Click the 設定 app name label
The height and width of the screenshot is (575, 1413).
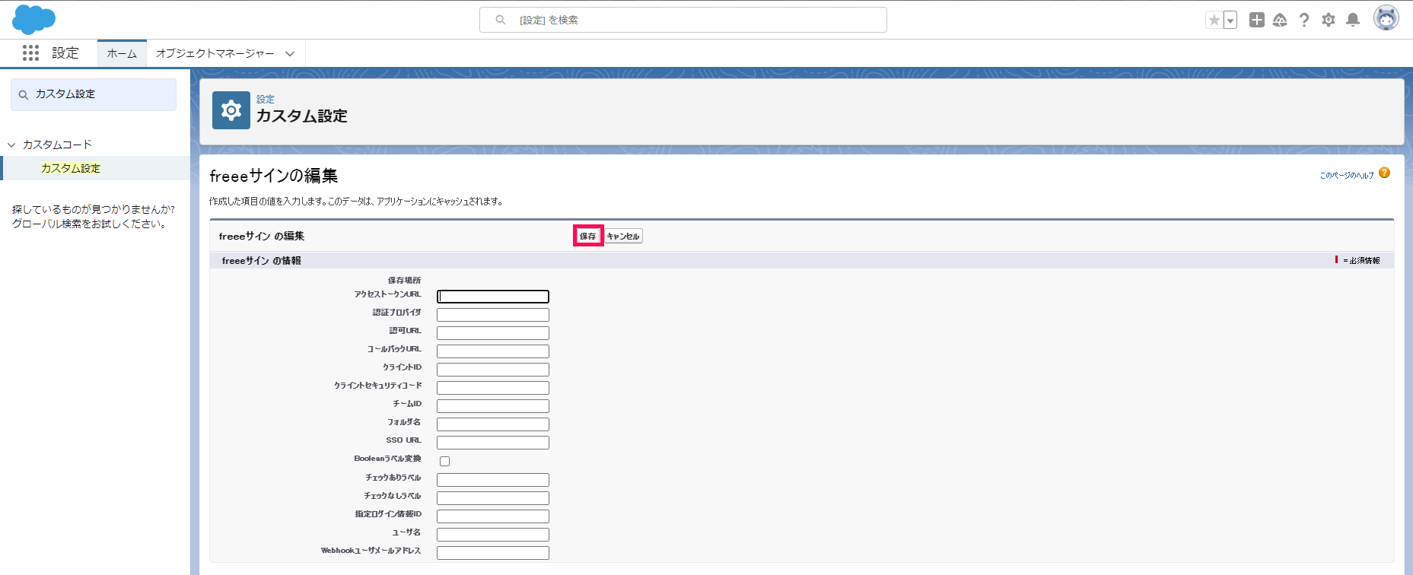coord(65,53)
